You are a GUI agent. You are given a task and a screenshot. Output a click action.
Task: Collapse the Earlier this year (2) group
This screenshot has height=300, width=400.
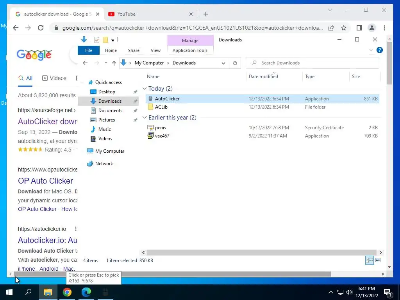145,118
